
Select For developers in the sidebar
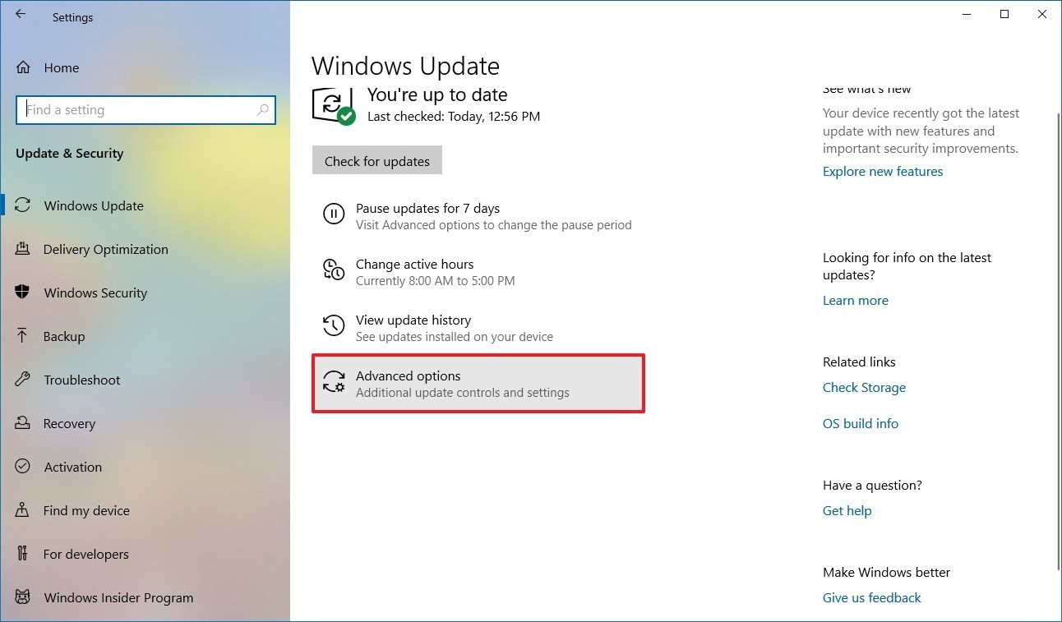coord(85,554)
